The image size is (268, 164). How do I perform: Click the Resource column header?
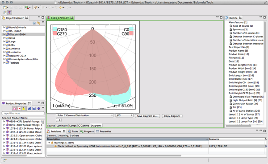click(236, 139)
